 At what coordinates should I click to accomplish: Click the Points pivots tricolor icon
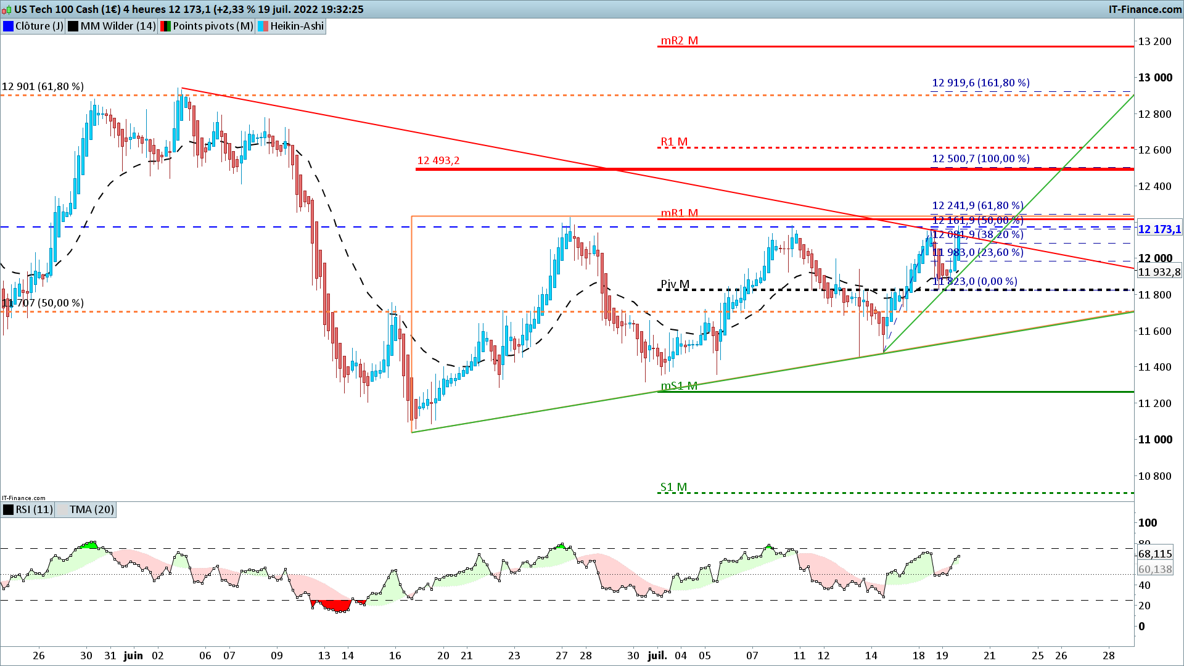point(165,26)
